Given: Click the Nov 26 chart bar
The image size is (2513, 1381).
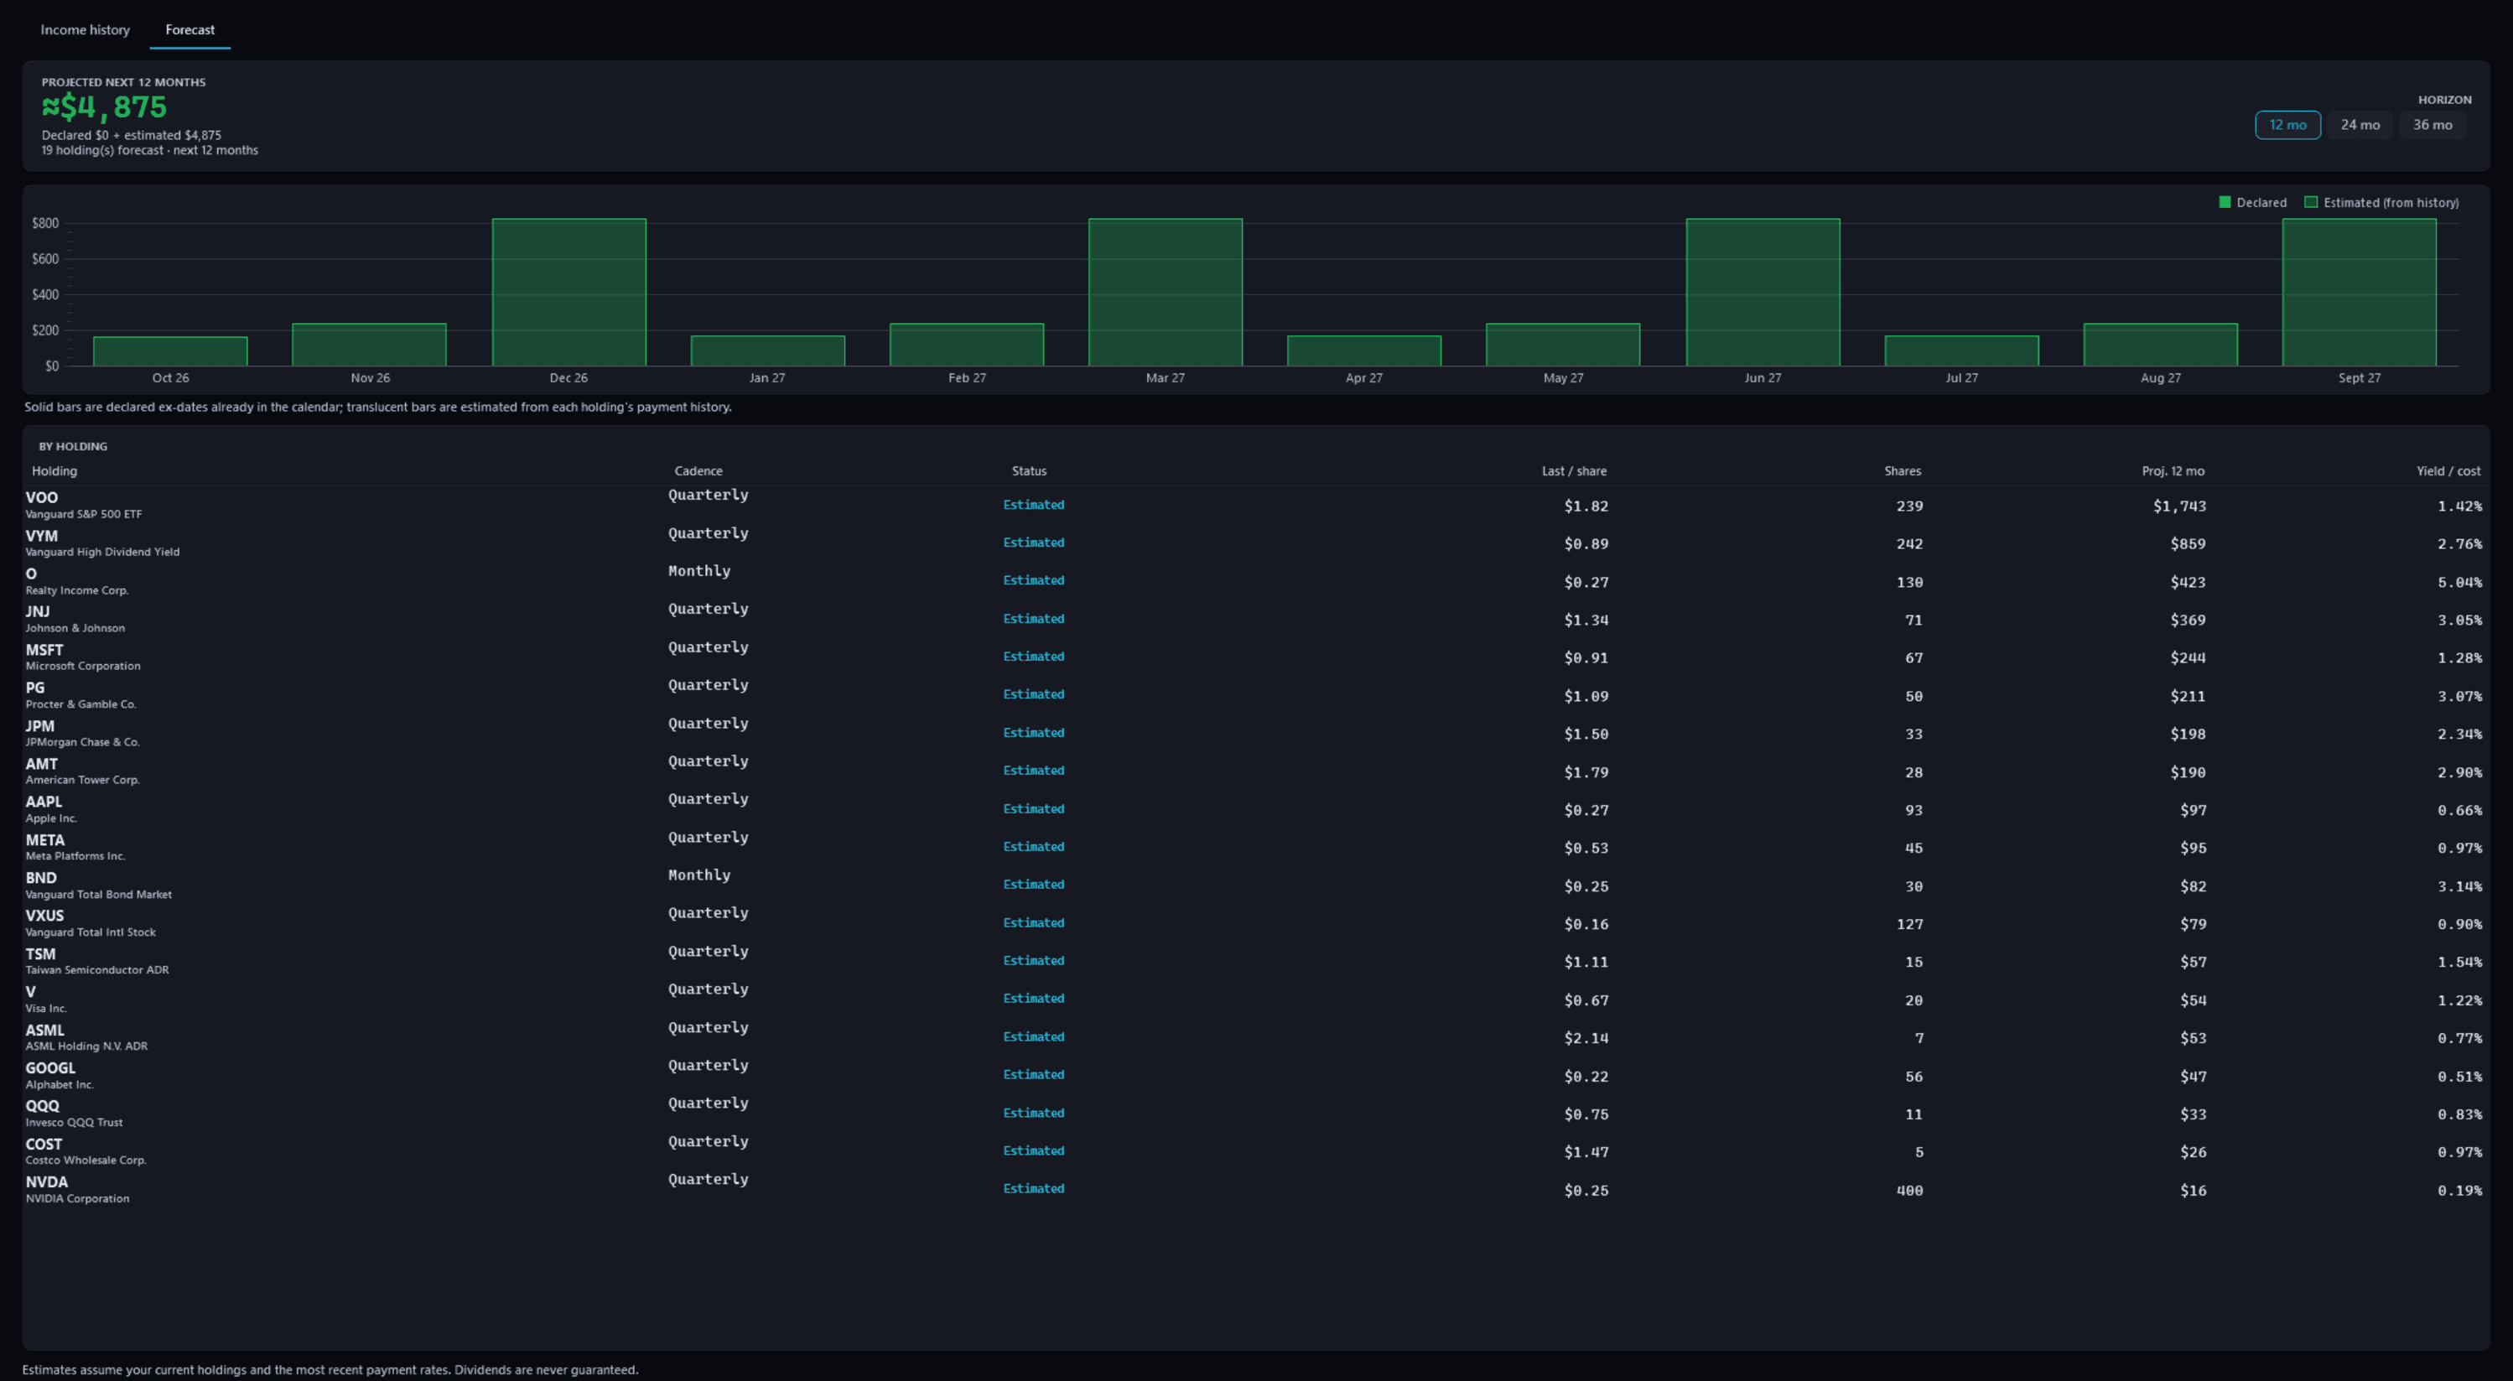Looking at the screenshot, I should 370,345.
